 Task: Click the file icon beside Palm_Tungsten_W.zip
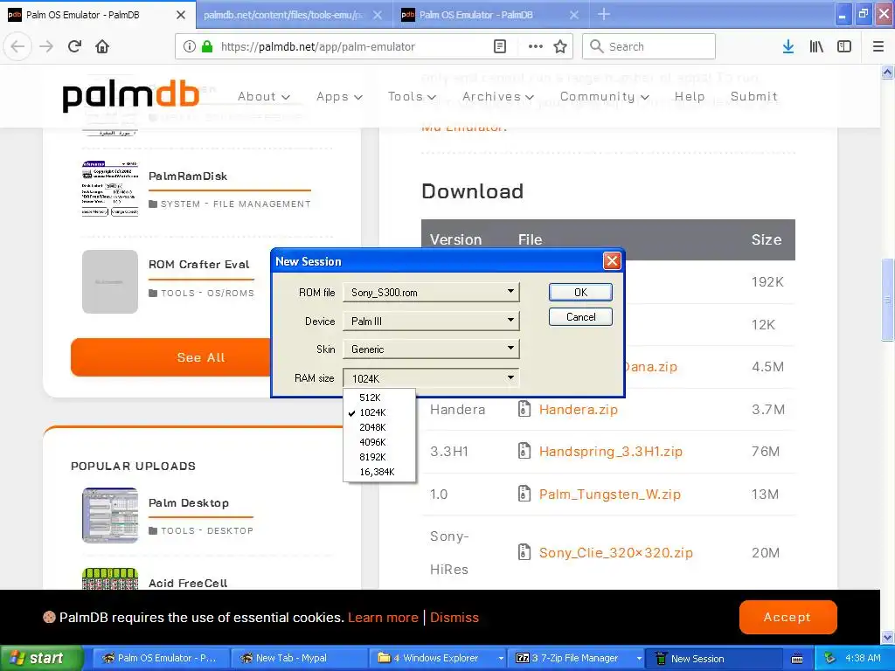point(524,493)
